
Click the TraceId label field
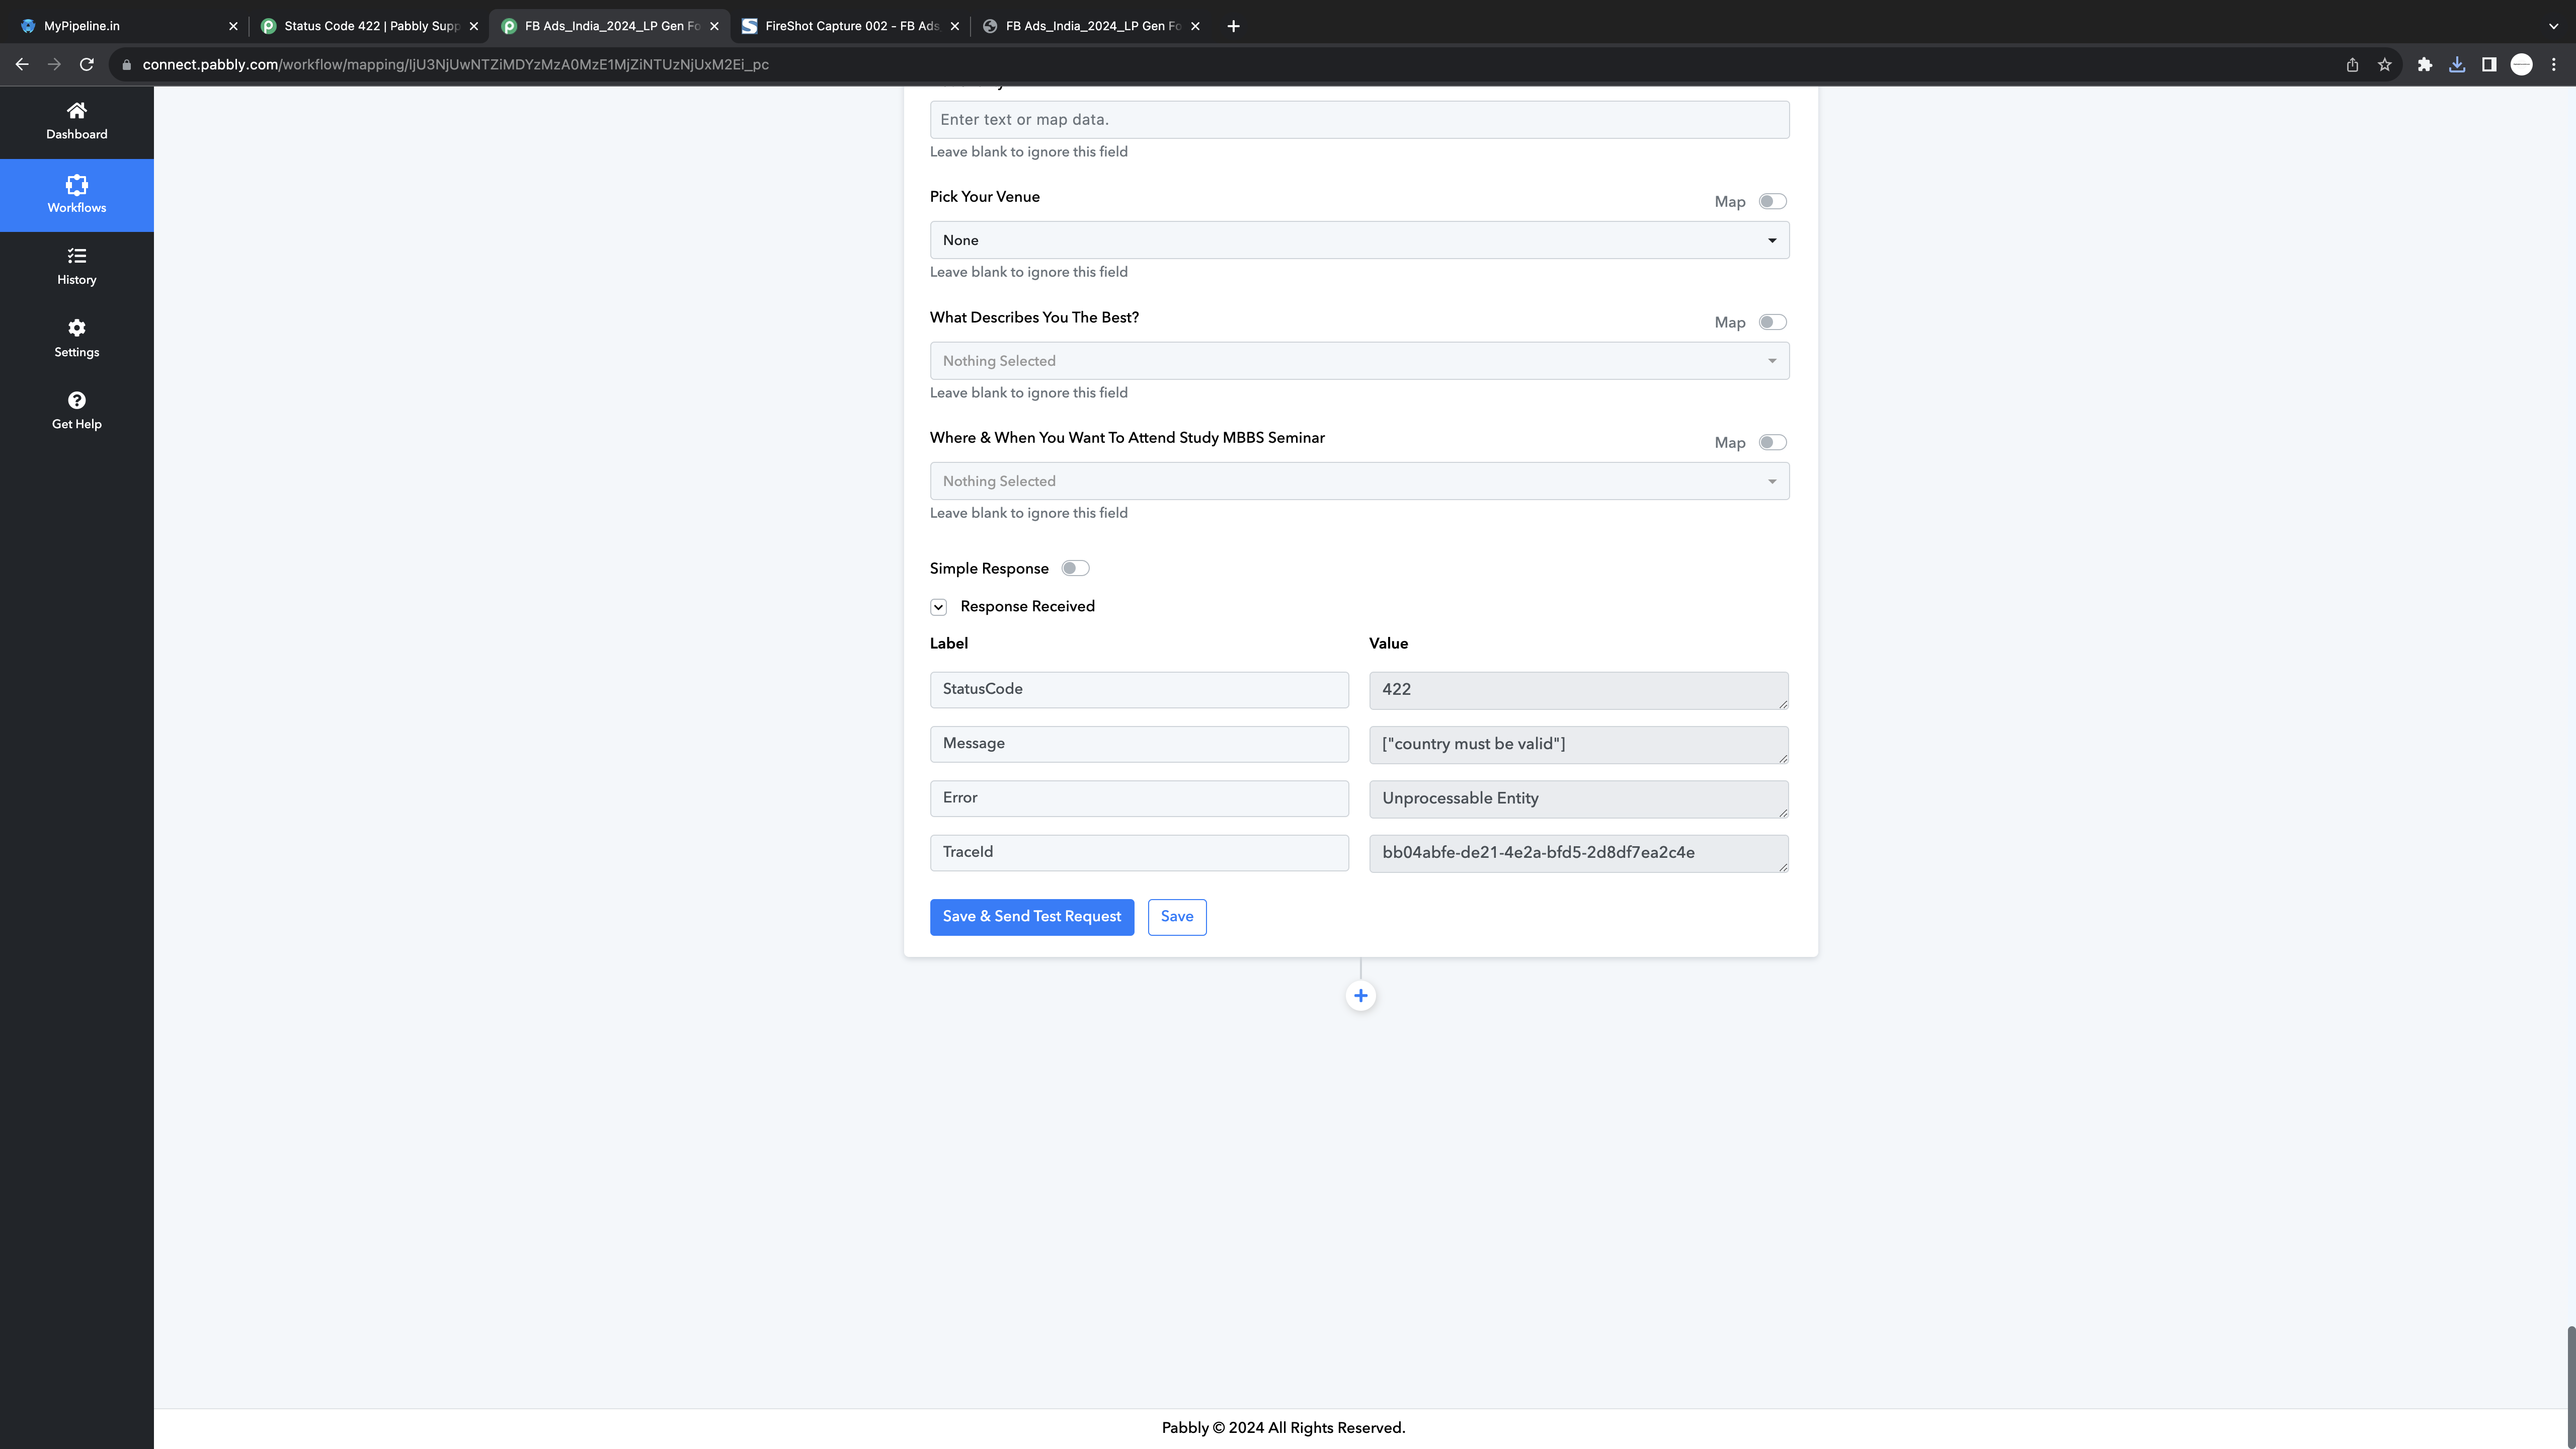pyautogui.click(x=1139, y=853)
